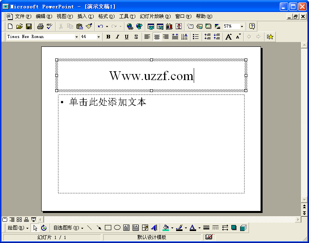The image size is (309, 243).
Task: Enable center alignment
Action: (157, 37)
